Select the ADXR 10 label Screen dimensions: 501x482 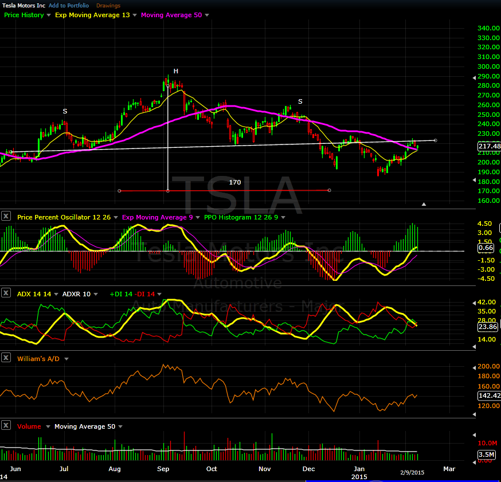(76, 294)
